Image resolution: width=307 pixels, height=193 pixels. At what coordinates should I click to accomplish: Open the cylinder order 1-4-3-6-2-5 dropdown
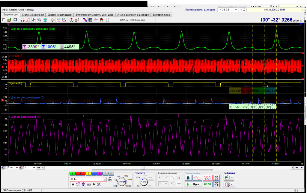point(236,10)
